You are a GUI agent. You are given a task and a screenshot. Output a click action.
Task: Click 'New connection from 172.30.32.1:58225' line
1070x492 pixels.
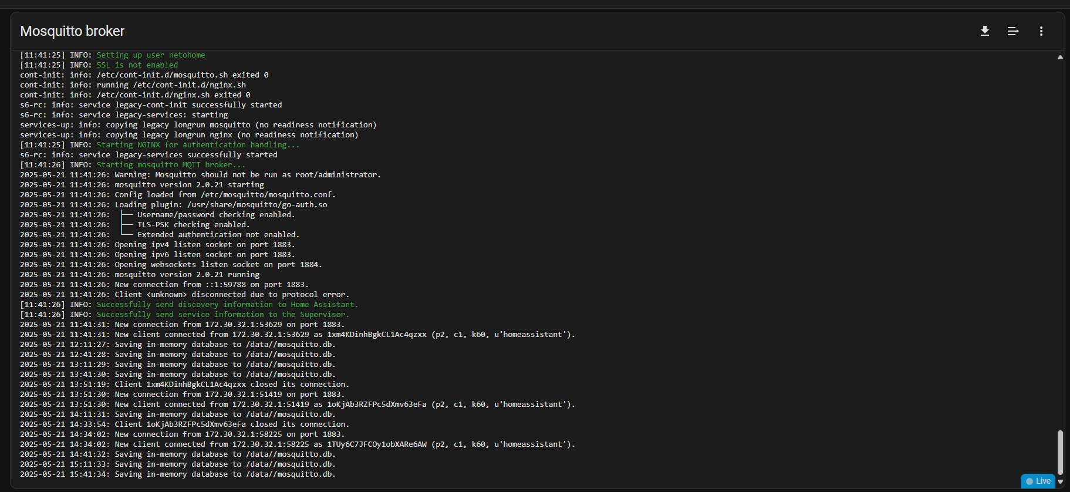[x=183, y=434]
